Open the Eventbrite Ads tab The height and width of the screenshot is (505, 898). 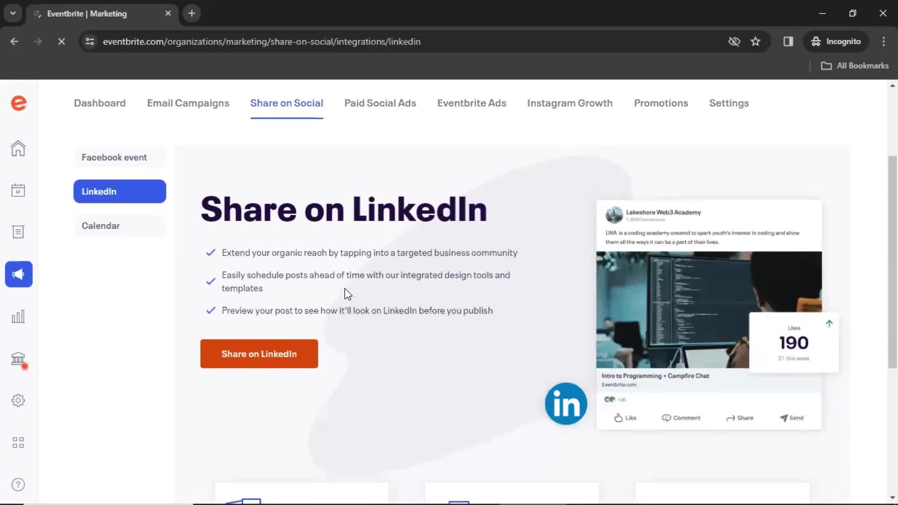[471, 103]
